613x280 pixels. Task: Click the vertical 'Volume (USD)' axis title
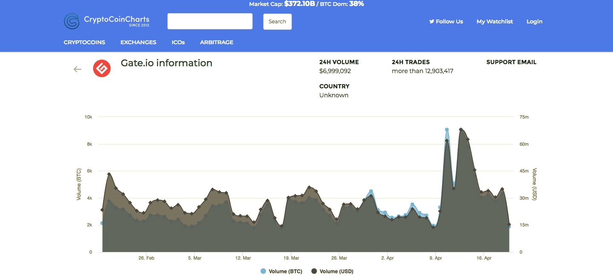535,184
